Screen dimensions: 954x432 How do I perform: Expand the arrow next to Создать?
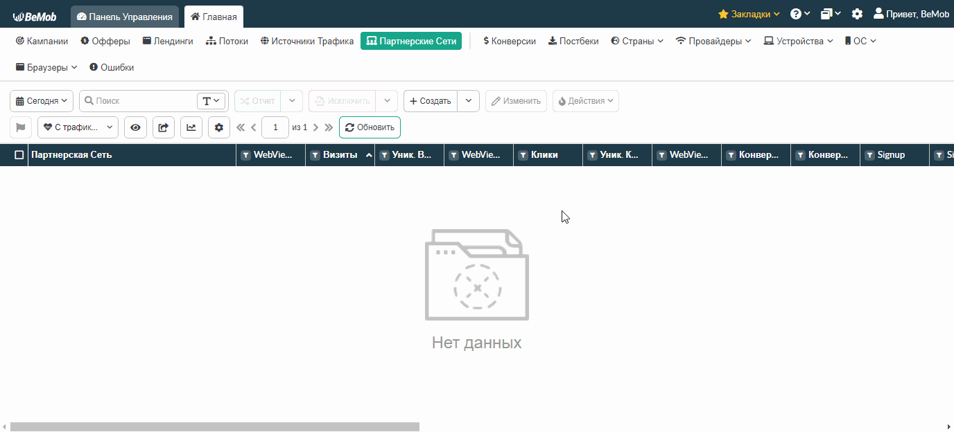pos(469,101)
